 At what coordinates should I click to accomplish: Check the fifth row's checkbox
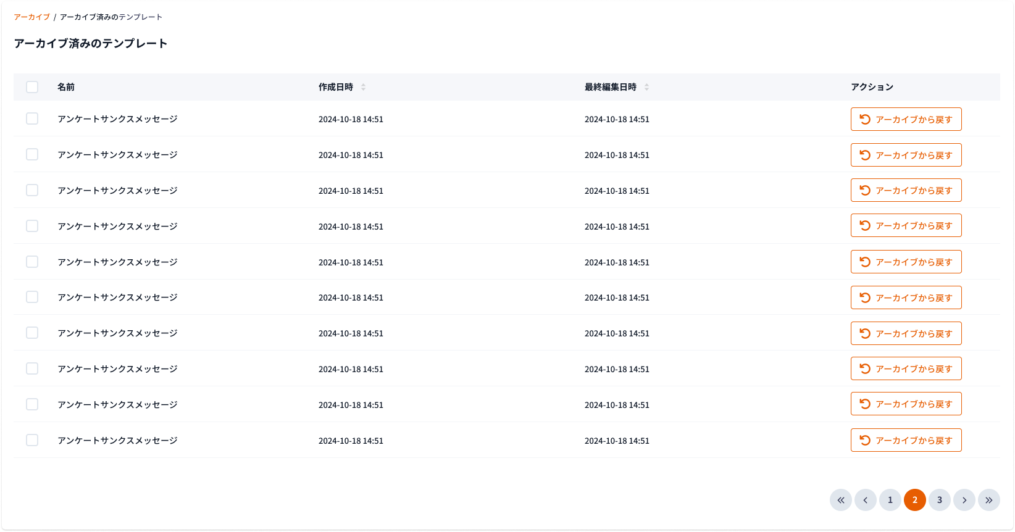(32, 262)
